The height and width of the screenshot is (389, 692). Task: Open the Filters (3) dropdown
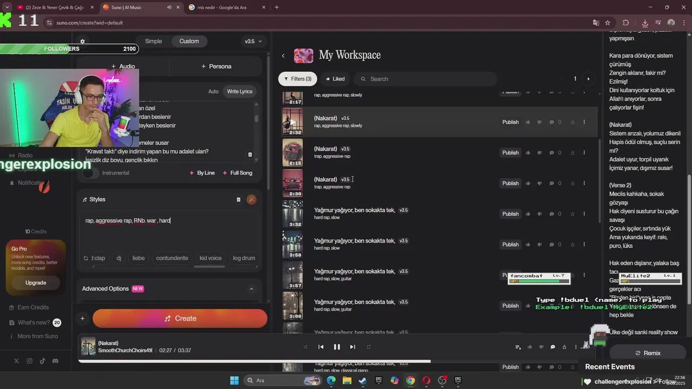298,79
